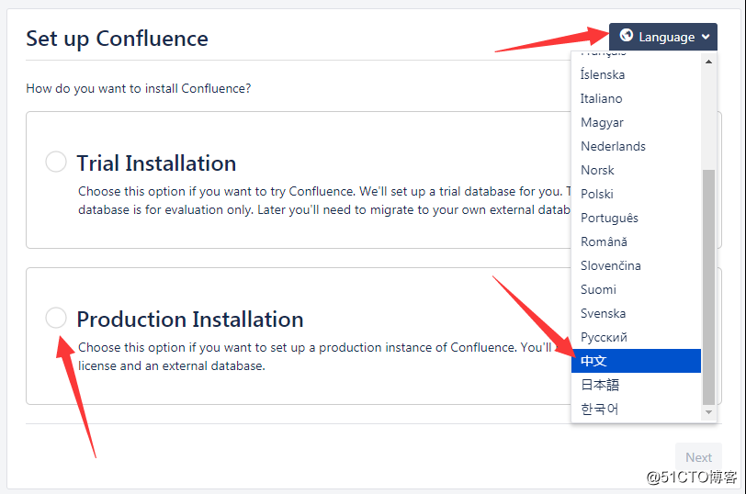Click the globe icon on Language button
Screen dimensions: 746x494
(x=627, y=35)
